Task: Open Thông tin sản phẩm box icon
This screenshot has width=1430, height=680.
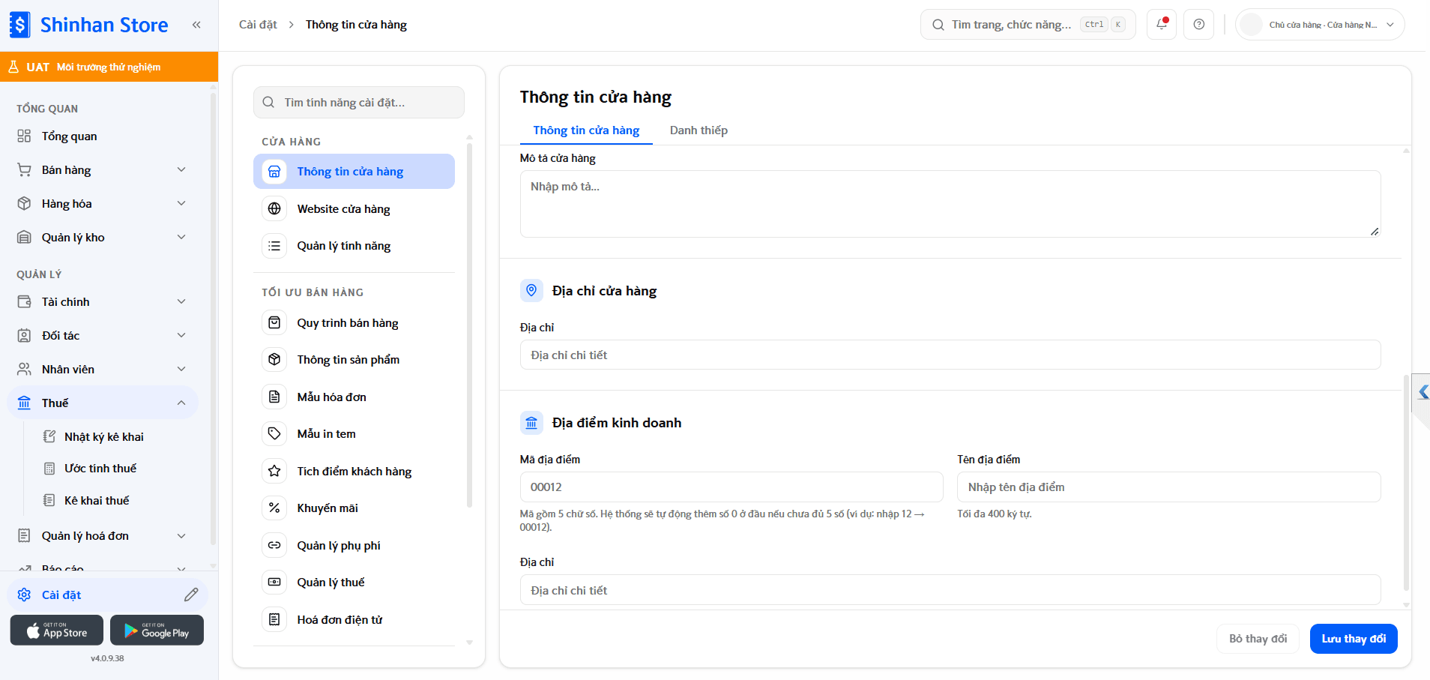Action: pyautogui.click(x=274, y=360)
